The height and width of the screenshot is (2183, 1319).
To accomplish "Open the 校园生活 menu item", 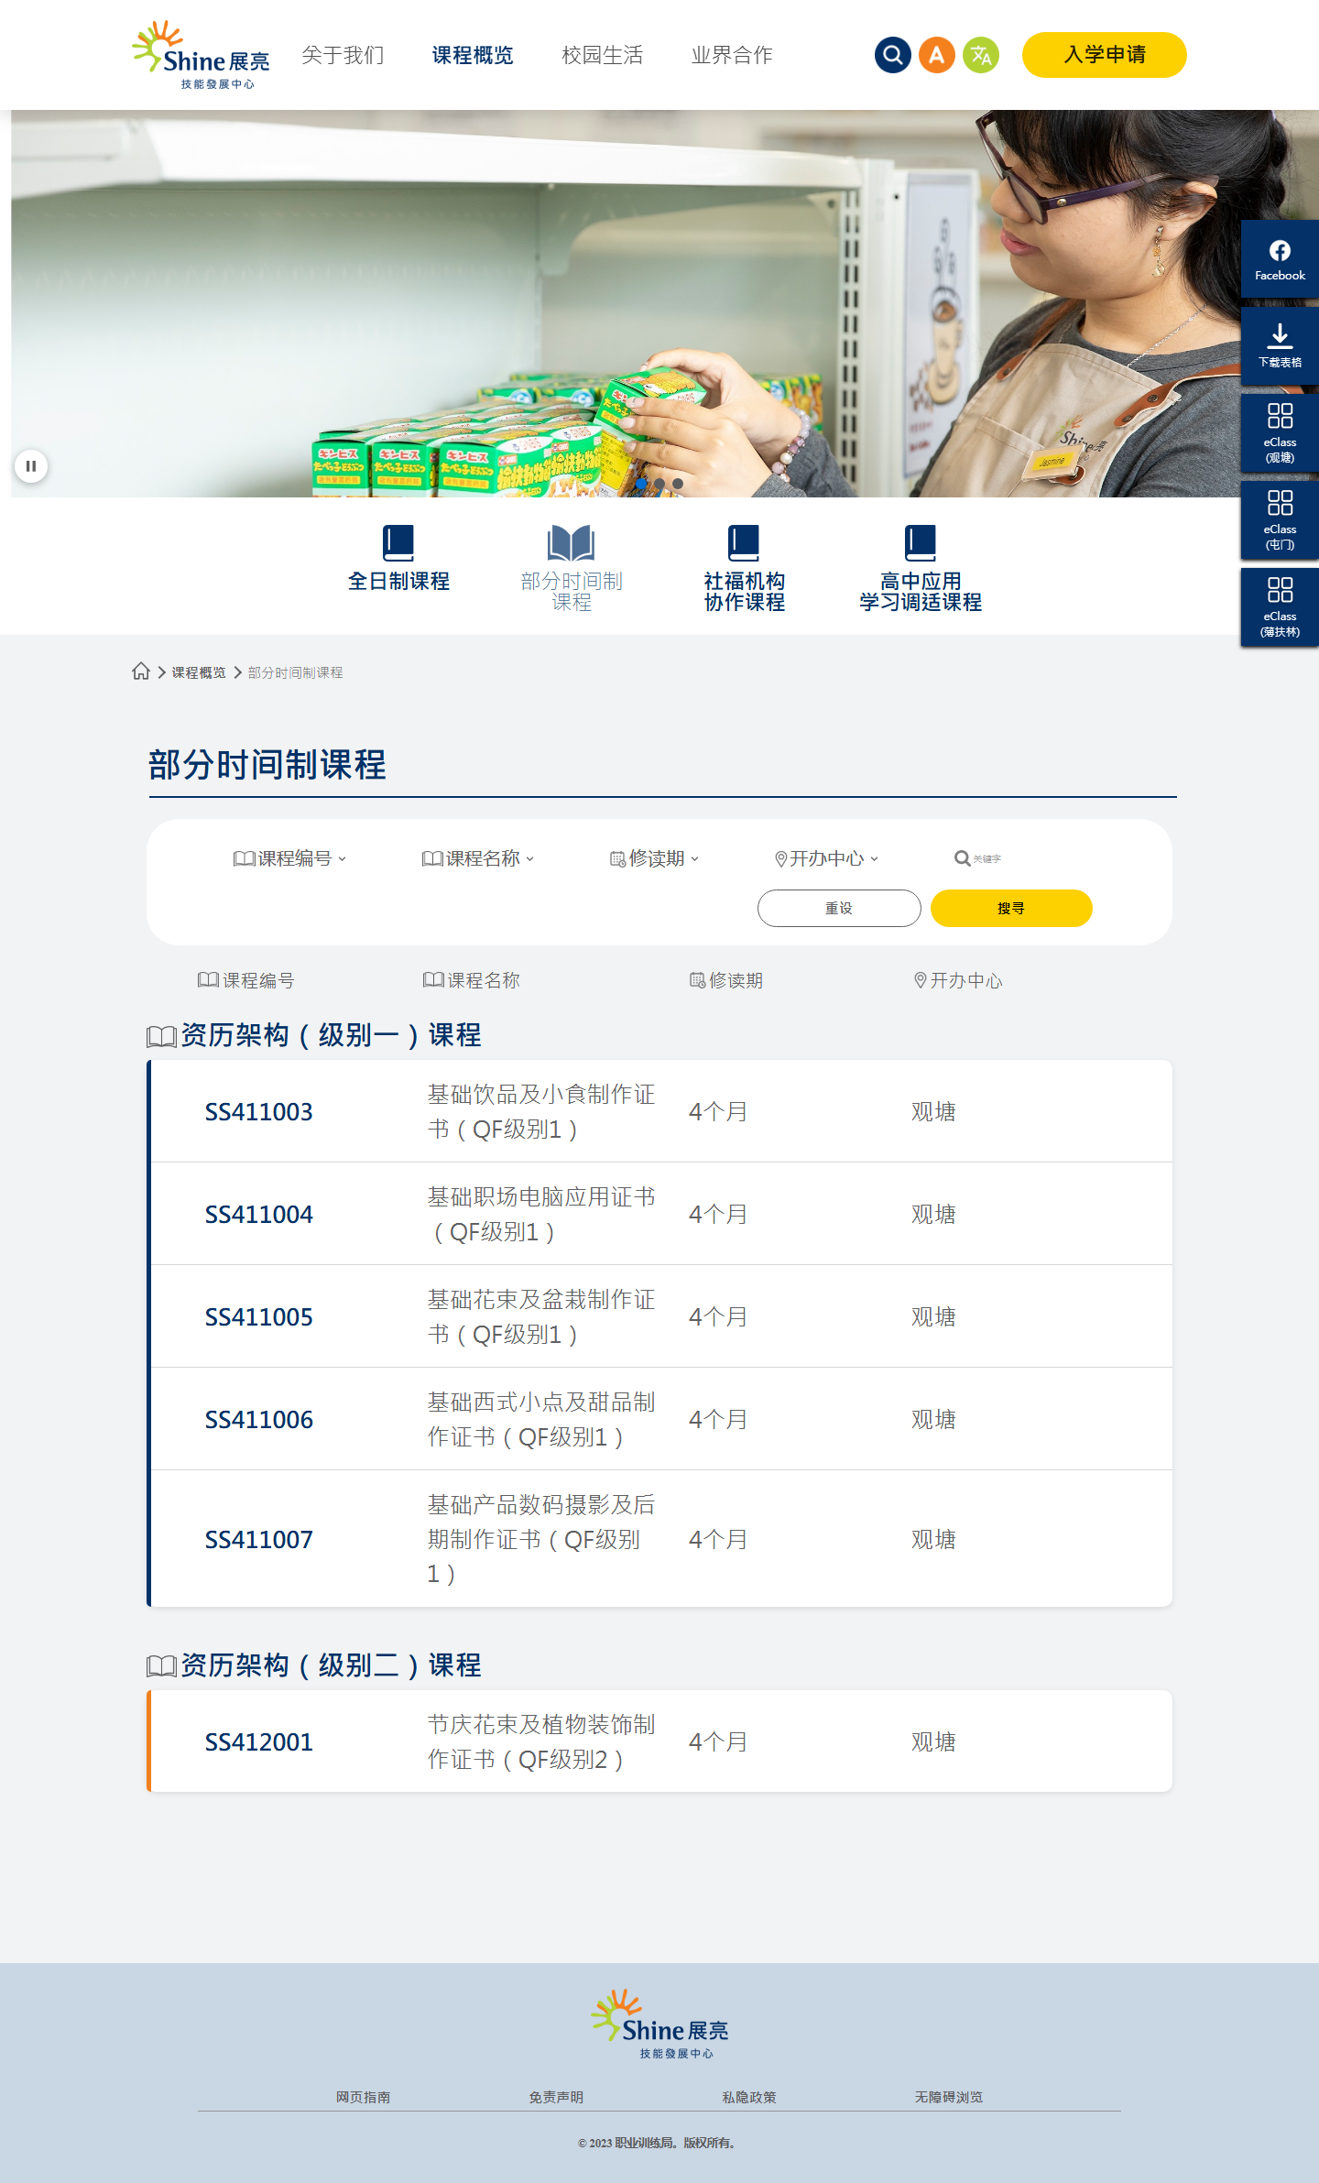I will 602,55.
